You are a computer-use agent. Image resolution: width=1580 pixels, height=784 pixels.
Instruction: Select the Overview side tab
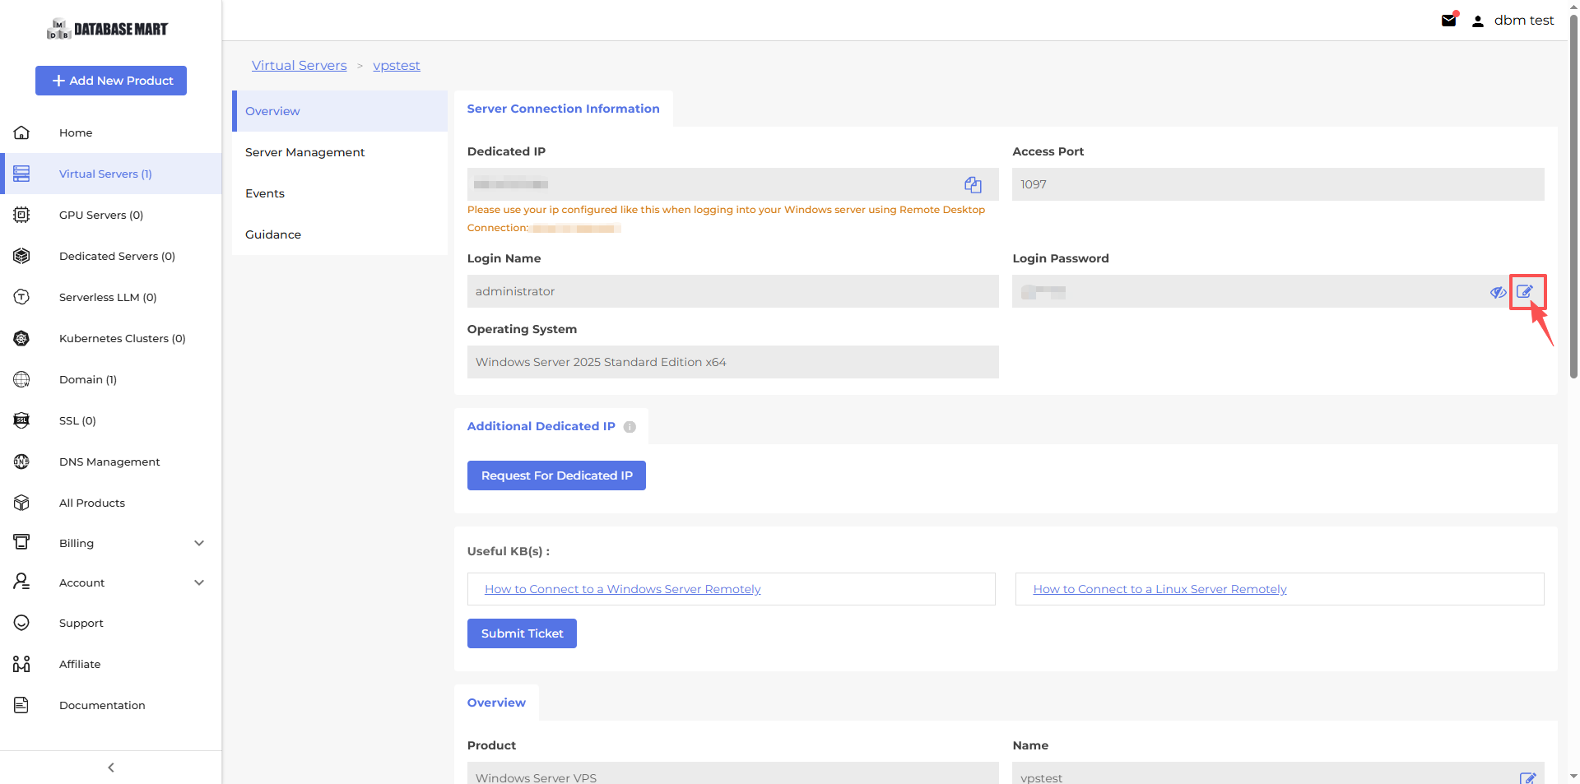tap(340, 111)
